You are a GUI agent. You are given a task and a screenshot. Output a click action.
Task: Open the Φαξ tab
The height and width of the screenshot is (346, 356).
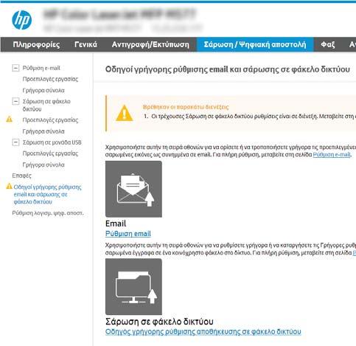point(328,44)
